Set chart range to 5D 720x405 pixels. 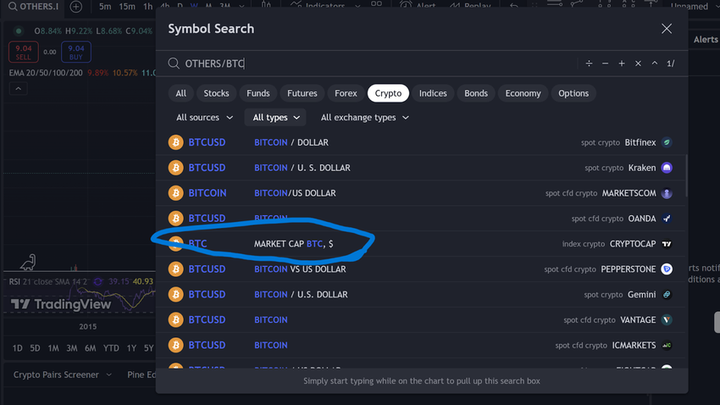[x=35, y=348]
